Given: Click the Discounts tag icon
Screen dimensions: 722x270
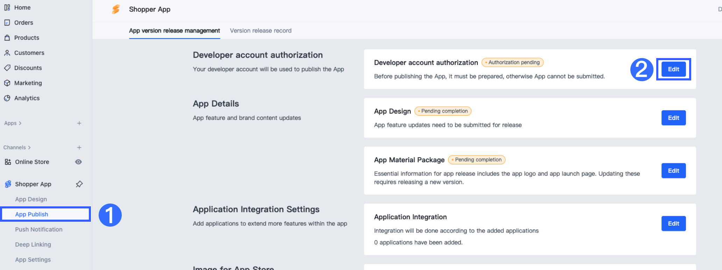Looking at the screenshot, I should [x=7, y=68].
